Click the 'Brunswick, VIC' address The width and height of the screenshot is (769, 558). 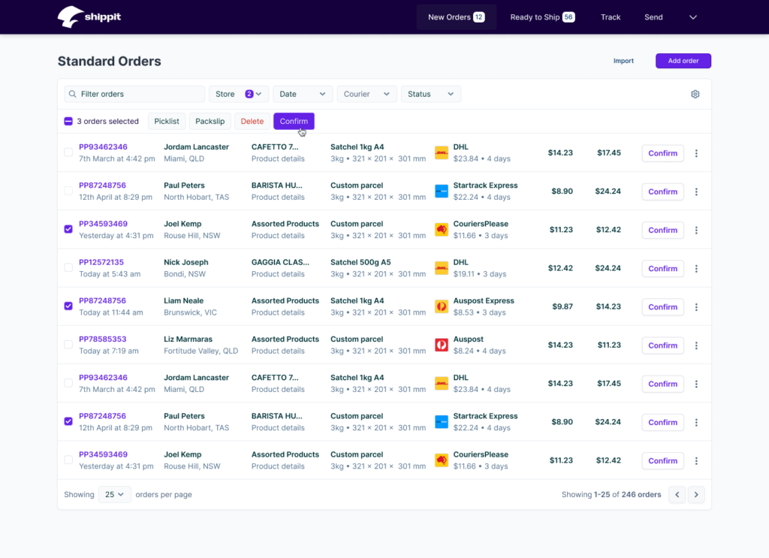(190, 312)
